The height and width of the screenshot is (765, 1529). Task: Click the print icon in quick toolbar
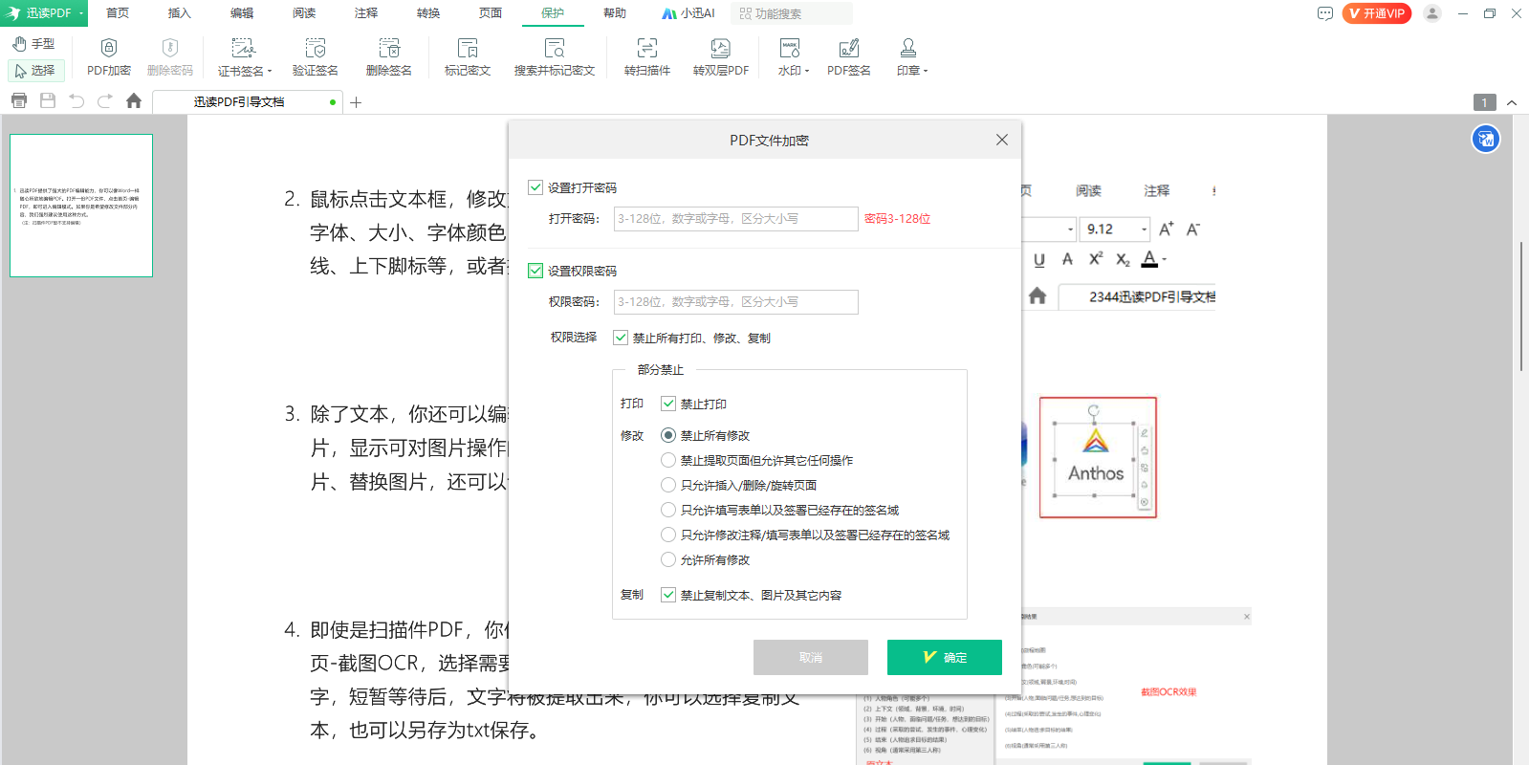pyautogui.click(x=19, y=101)
